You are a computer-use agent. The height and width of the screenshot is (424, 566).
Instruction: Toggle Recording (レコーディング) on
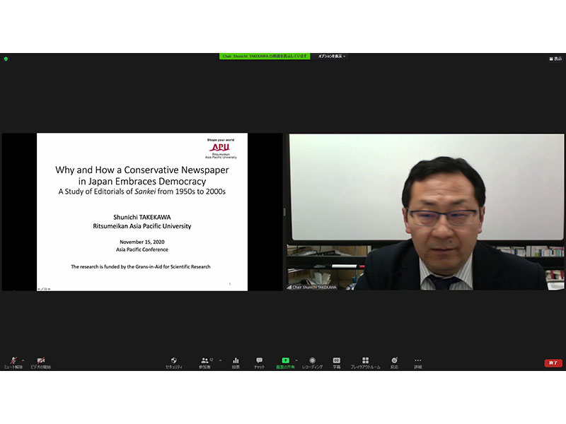312,361
